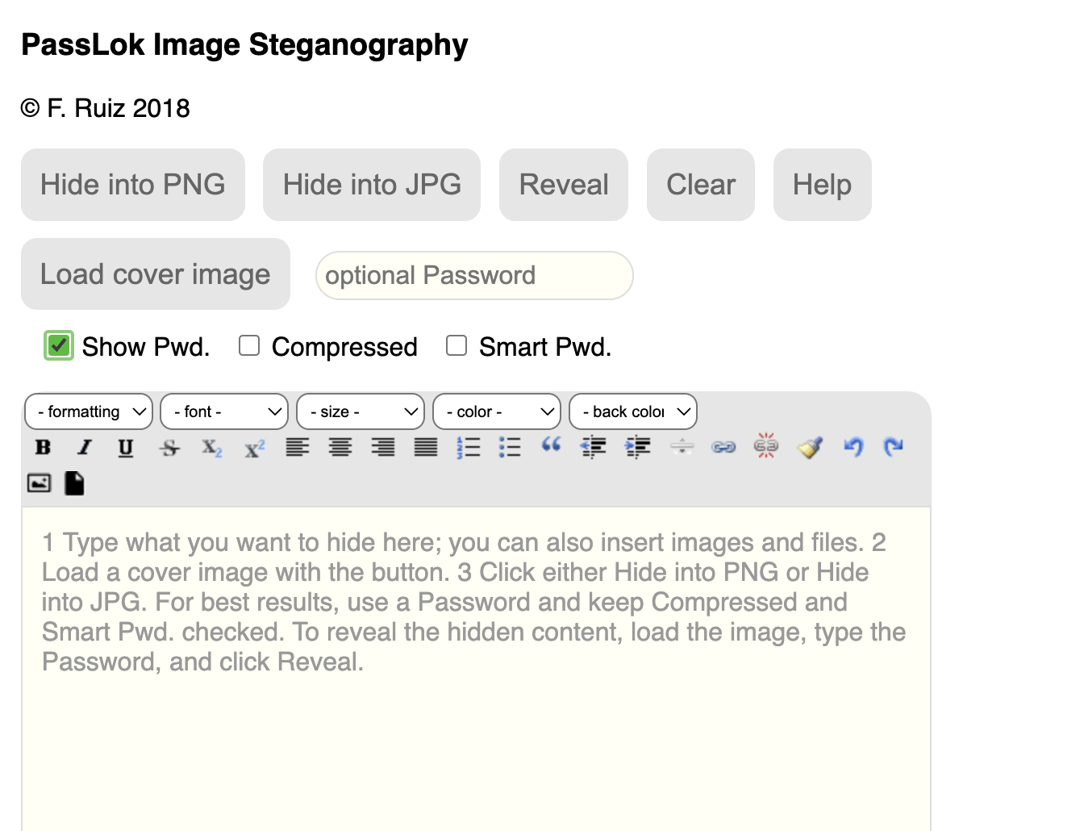Click the Hide into JPG button
The image size is (1084, 831).
click(x=372, y=185)
